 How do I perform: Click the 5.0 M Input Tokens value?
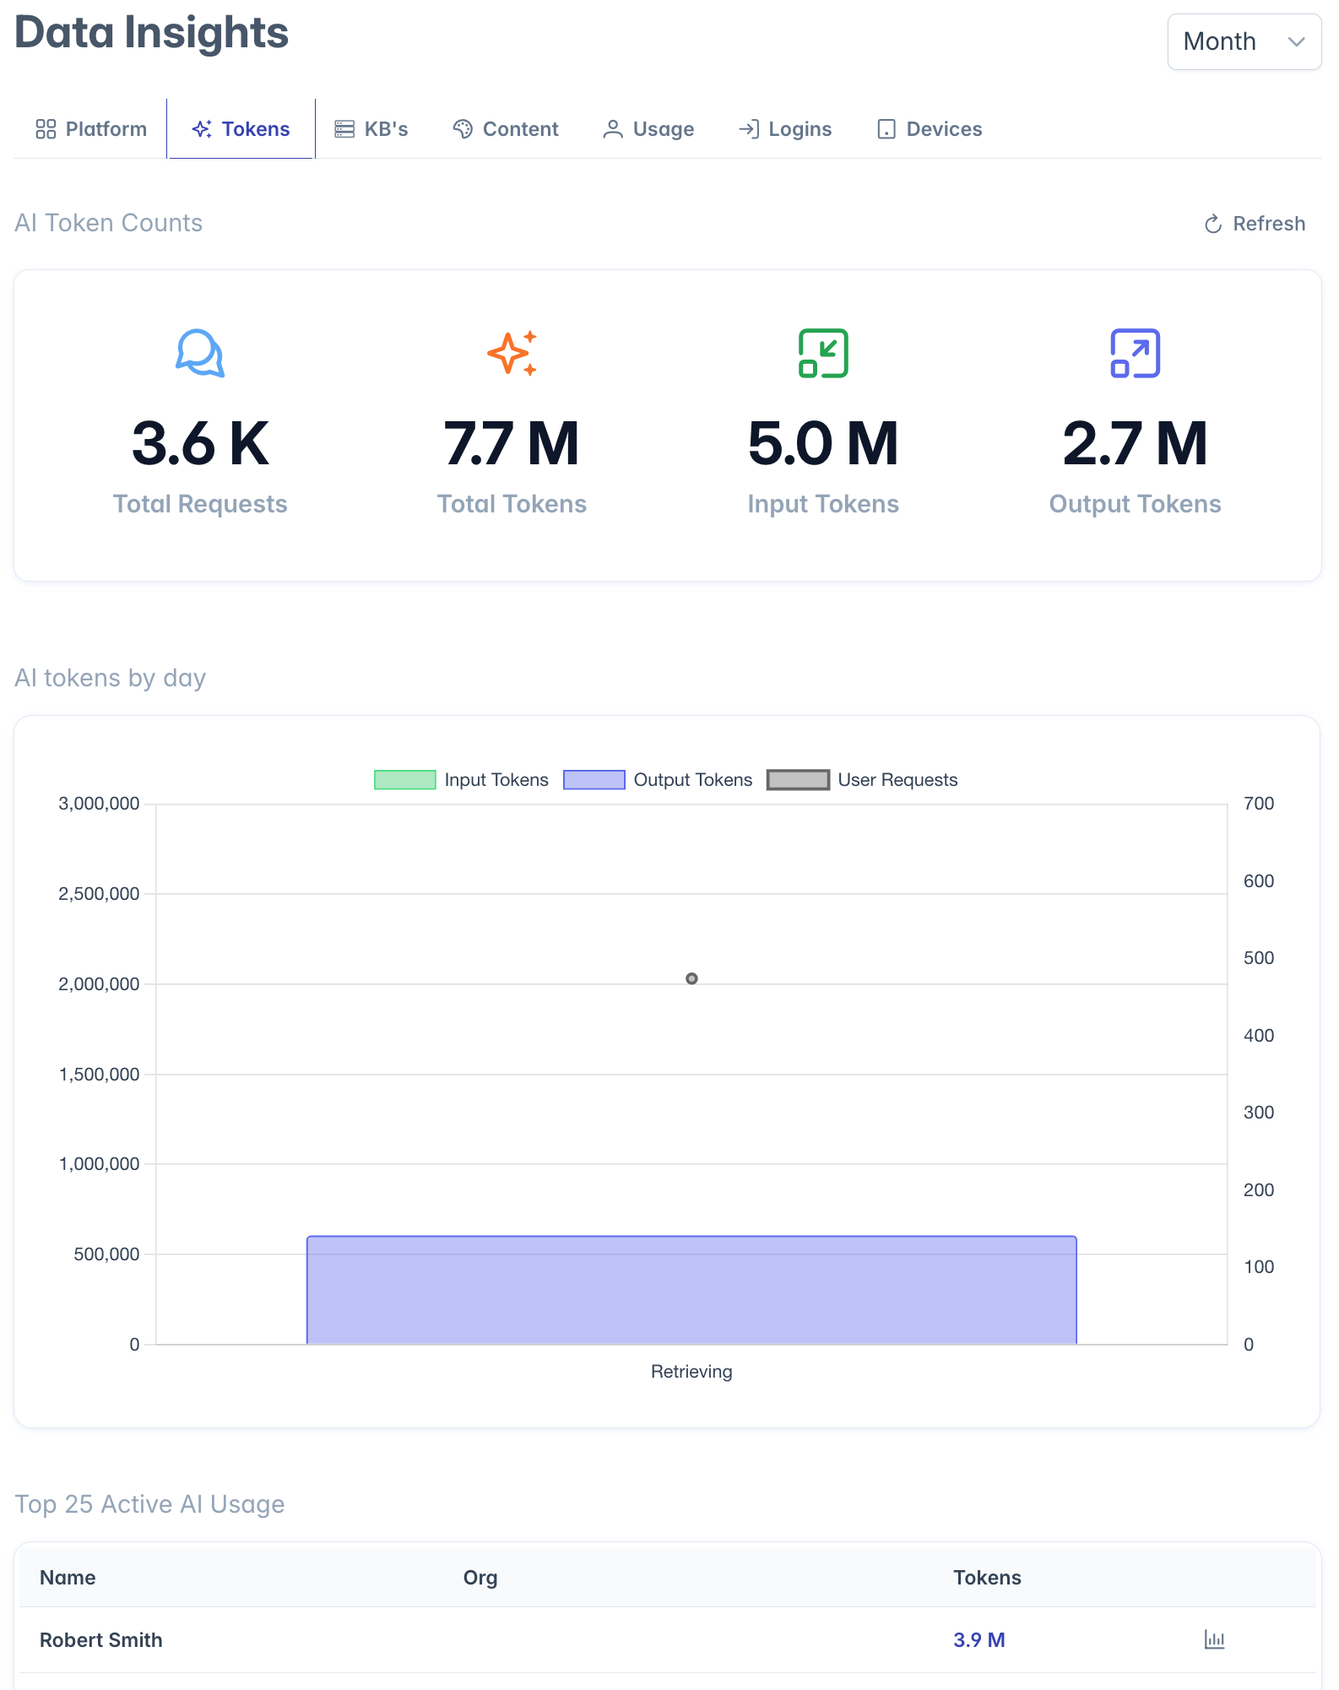(x=823, y=443)
